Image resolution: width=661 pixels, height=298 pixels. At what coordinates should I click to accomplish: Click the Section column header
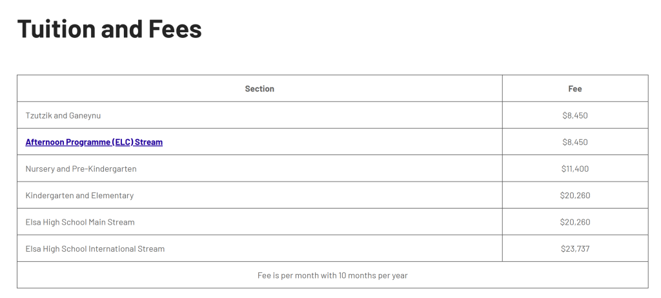pos(259,89)
